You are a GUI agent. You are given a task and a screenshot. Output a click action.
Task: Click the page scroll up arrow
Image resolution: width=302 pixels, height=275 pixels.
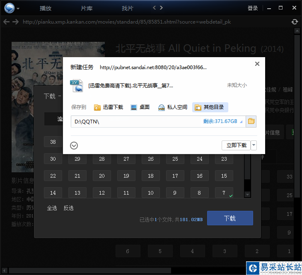coord(297,31)
